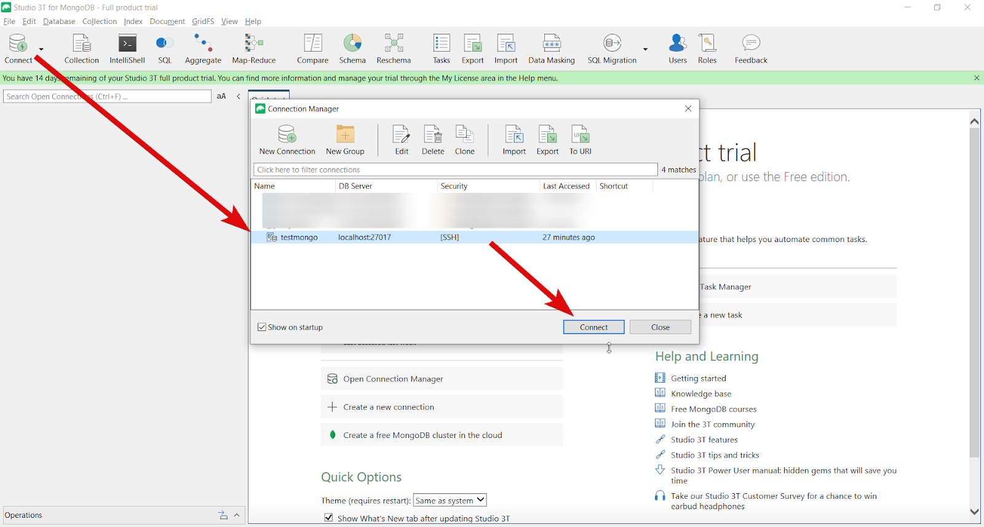Click Create a free MongoDB cluster in the cloud
This screenshot has width=984, height=527.
pyautogui.click(x=442, y=435)
